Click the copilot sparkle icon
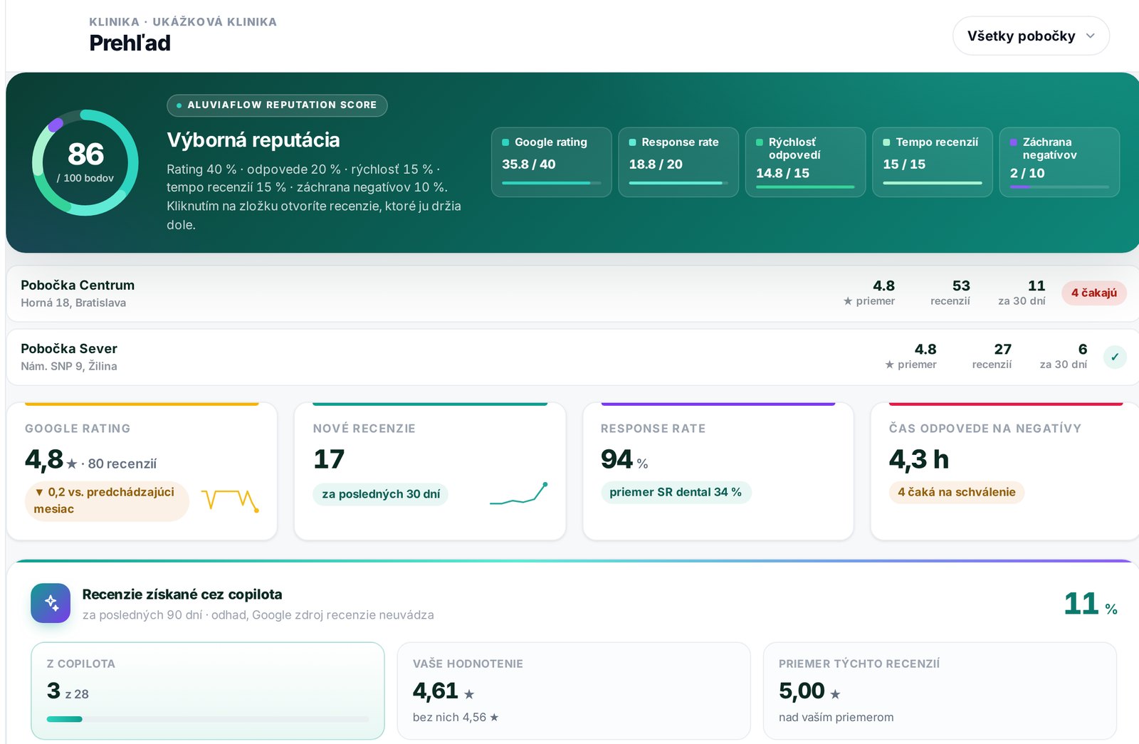Viewport: 1139px width, 744px height. 51,603
